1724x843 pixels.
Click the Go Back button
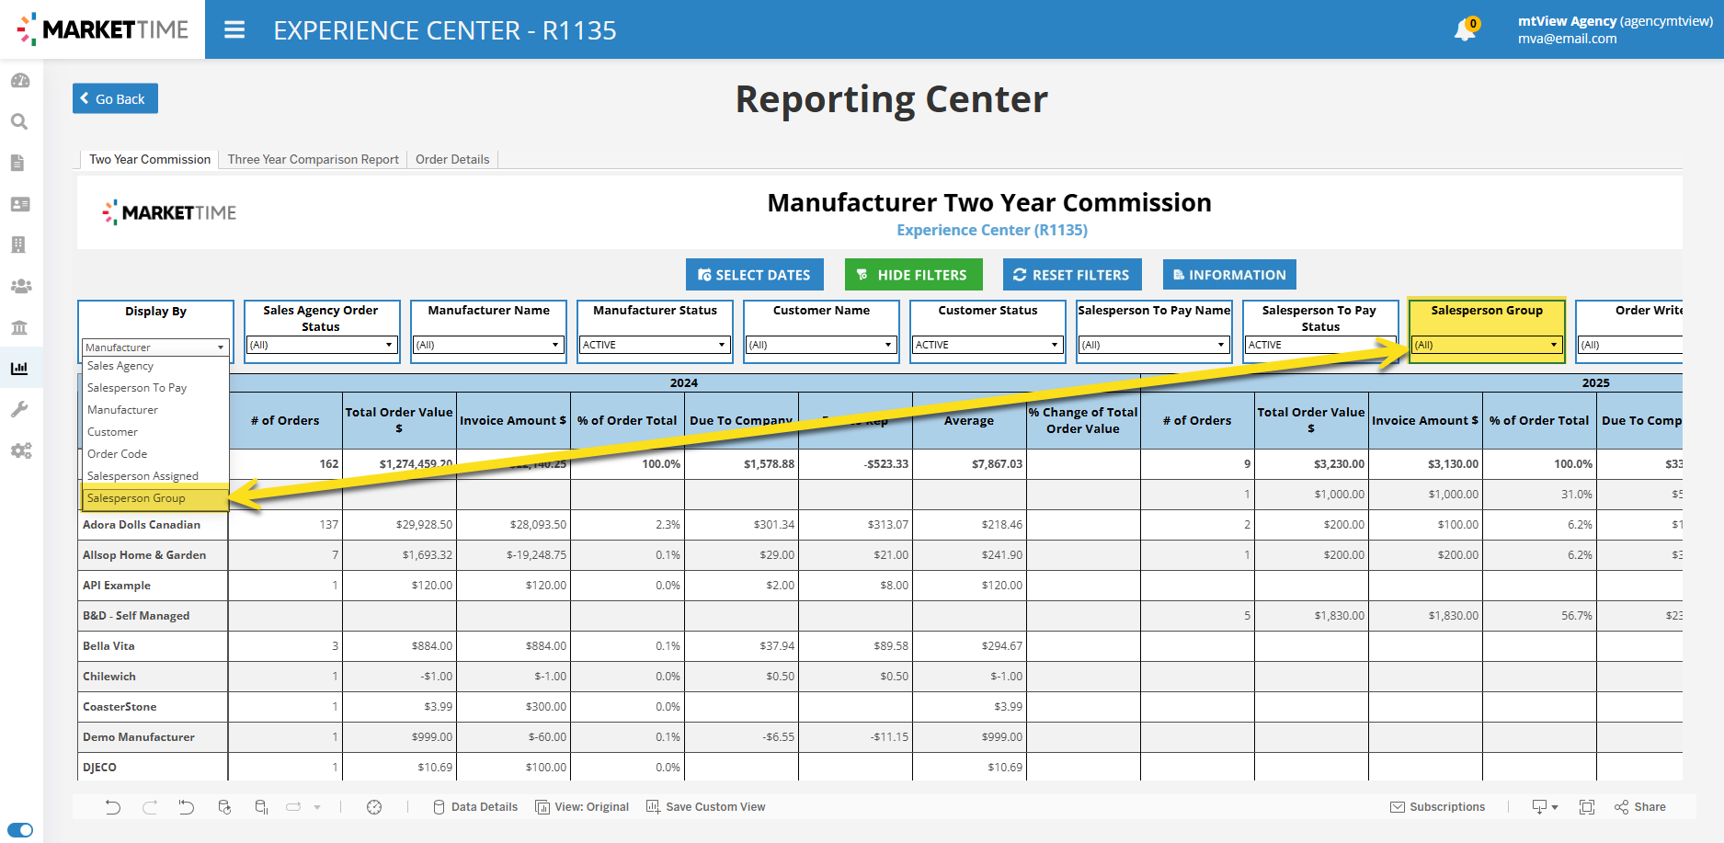pyautogui.click(x=115, y=98)
